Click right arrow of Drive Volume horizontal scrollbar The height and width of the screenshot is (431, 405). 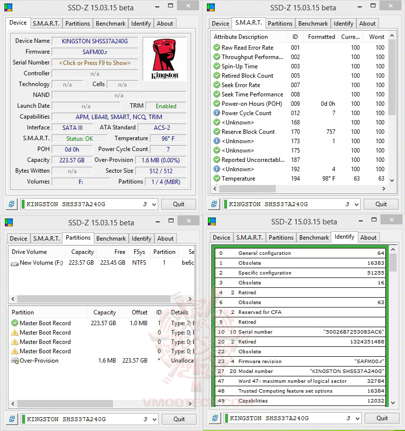pos(190,299)
